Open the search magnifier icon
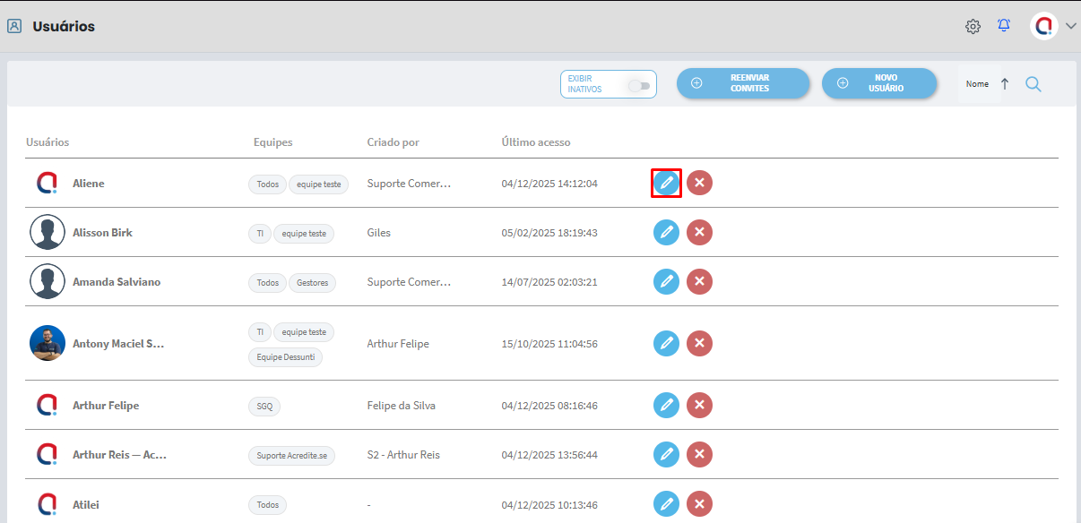This screenshot has width=1081, height=523. coord(1033,84)
